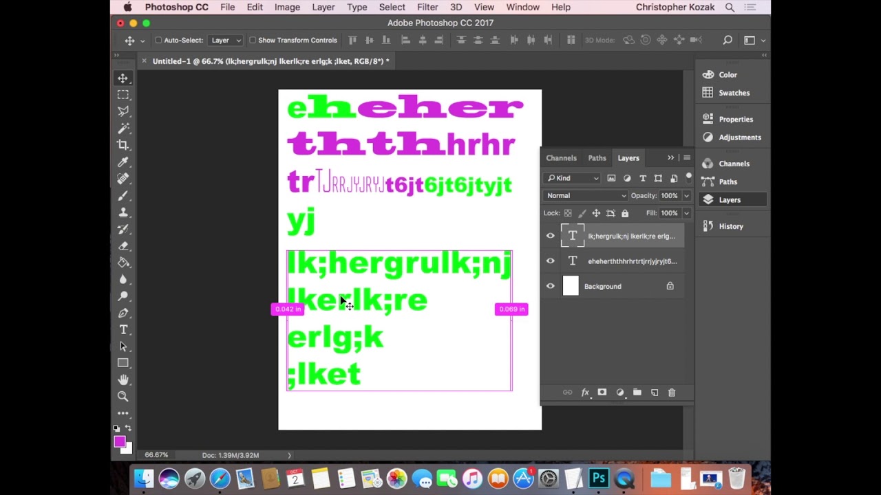Select the Pen tool
Screen dimensions: 881x495
(x=123, y=313)
